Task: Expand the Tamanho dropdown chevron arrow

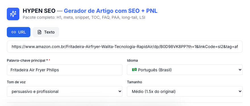Action: click(240, 91)
